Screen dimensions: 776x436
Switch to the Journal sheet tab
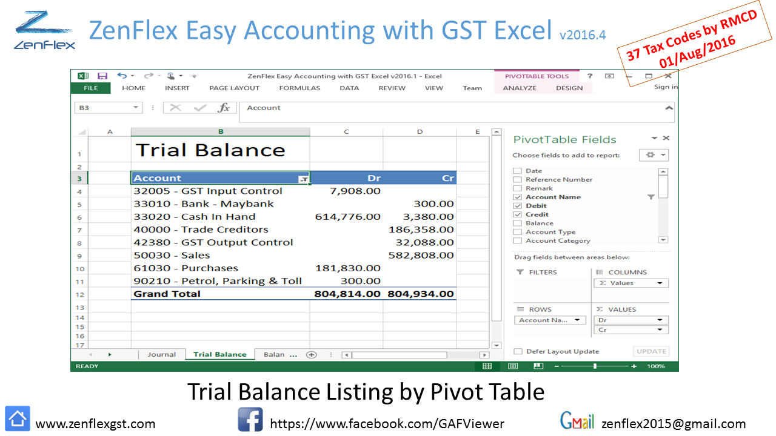pyautogui.click(x=162, y=355)
